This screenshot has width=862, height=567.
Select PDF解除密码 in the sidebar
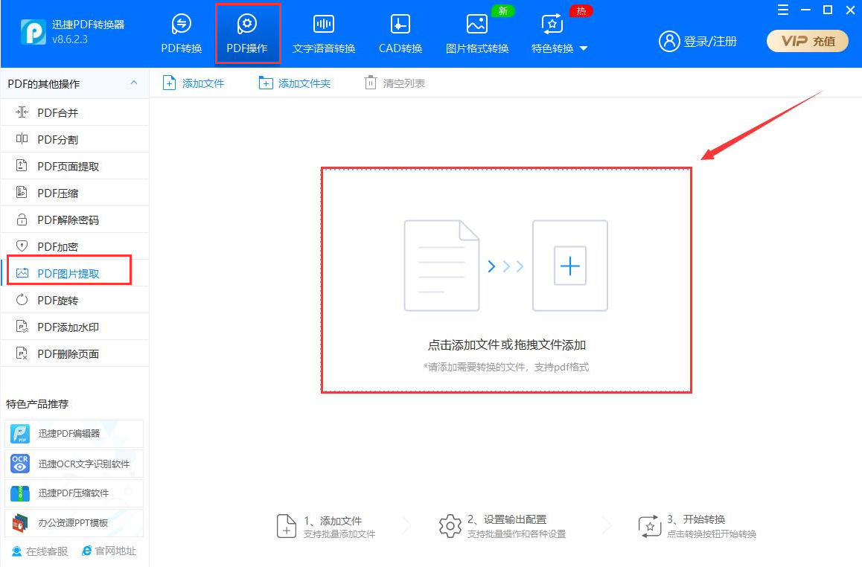pyautogui.click(x=74, y=220)
